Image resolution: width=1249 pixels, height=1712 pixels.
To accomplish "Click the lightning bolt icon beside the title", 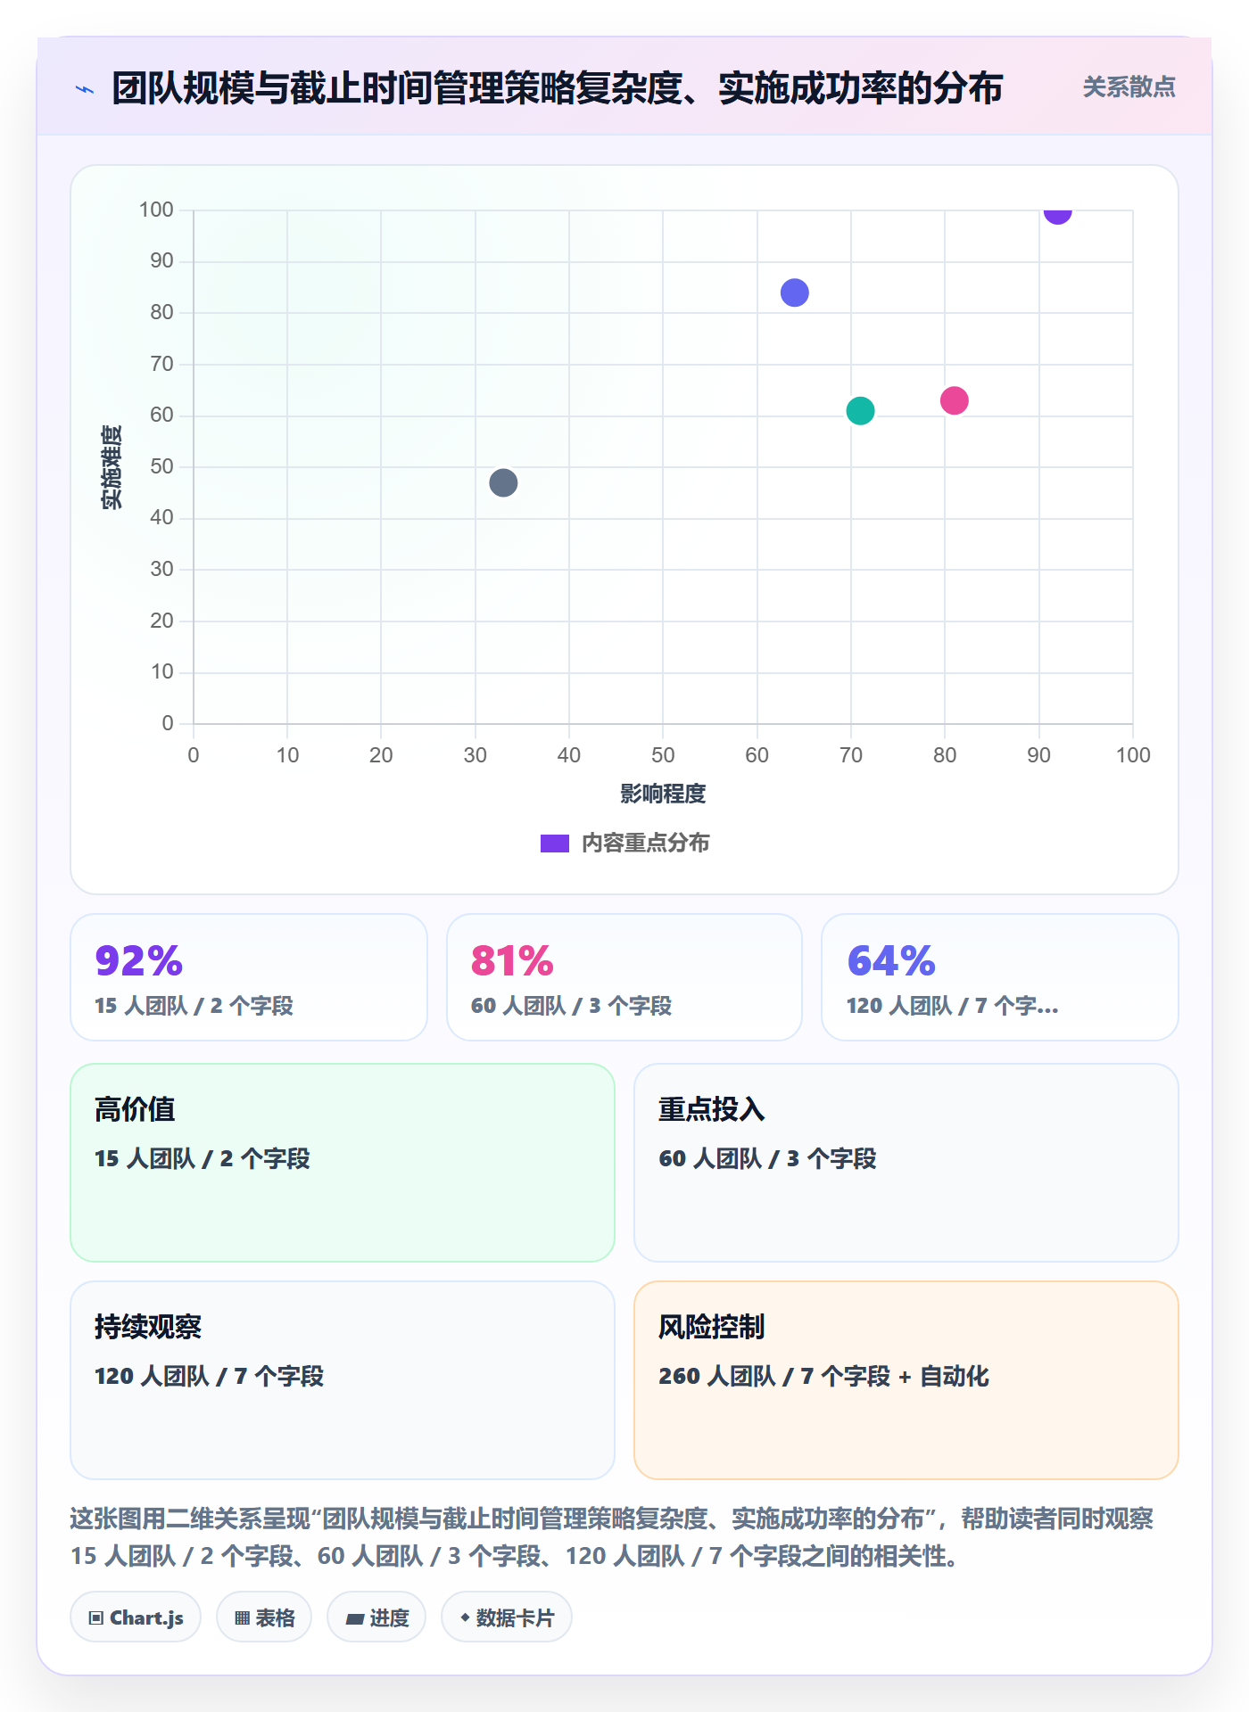I will pyautogui.click(x=85, y=89).
